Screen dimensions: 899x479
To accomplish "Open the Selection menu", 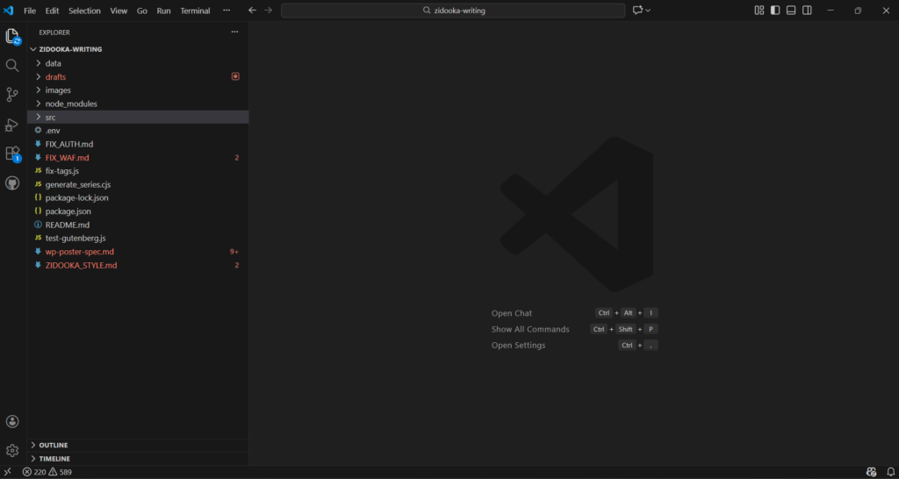I will (84, 11).
